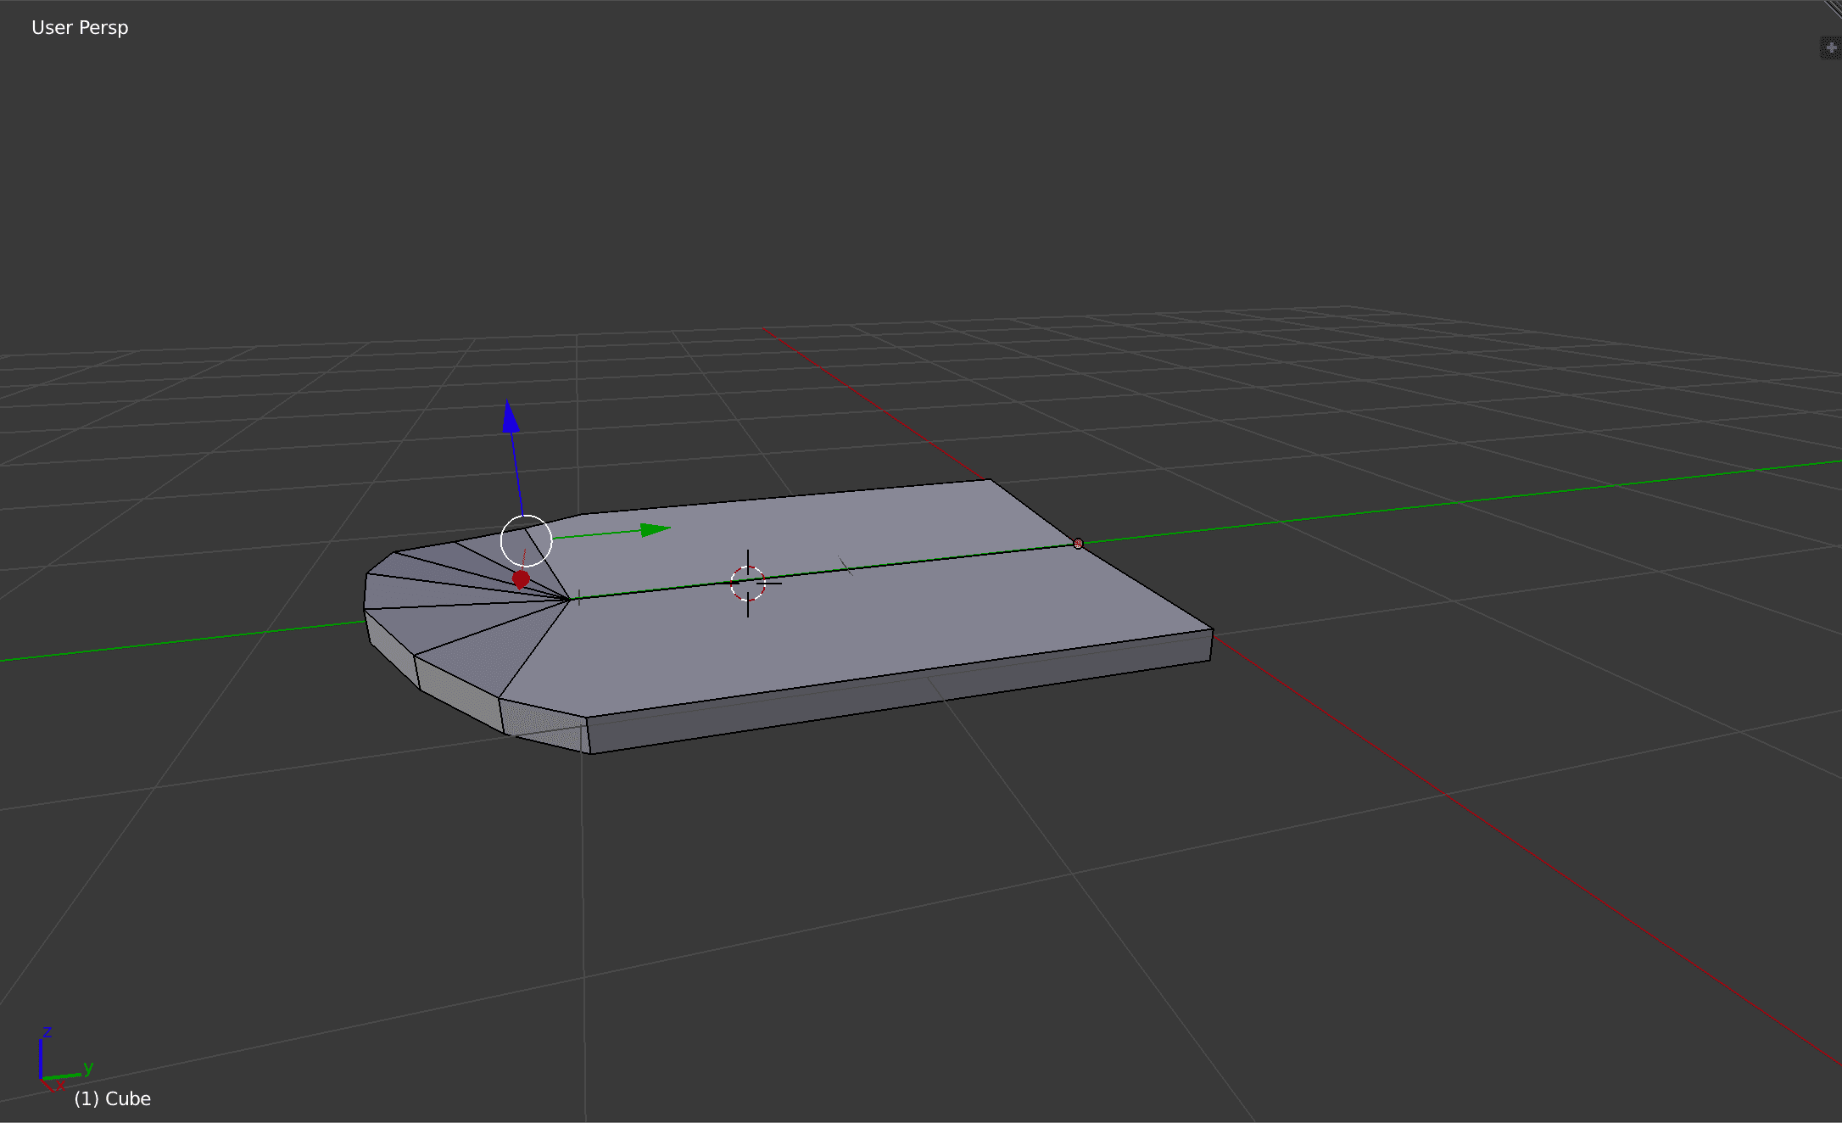Click the green Y-axis grid line left of the mesh
1842x1123 pixels.
tap(170, 643)
